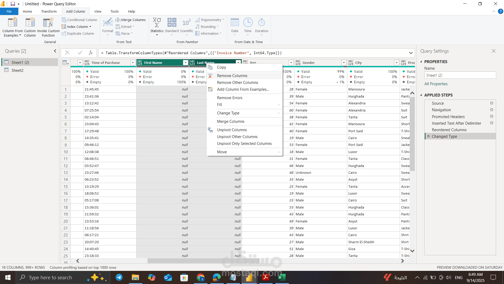
Task: Click the Merge Columns ribbon icon
Action: (118, 20)
